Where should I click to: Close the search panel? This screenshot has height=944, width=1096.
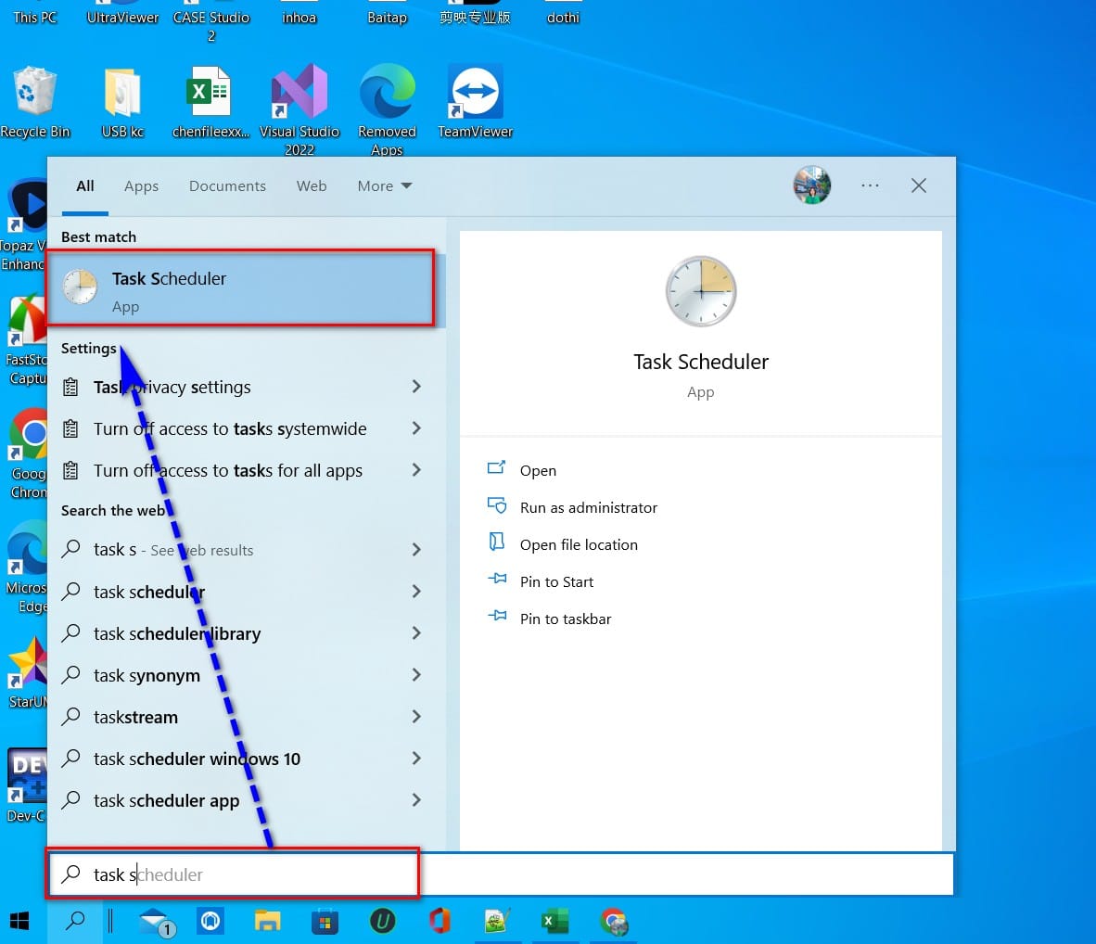pyautogui.click(x=919, y=185)
